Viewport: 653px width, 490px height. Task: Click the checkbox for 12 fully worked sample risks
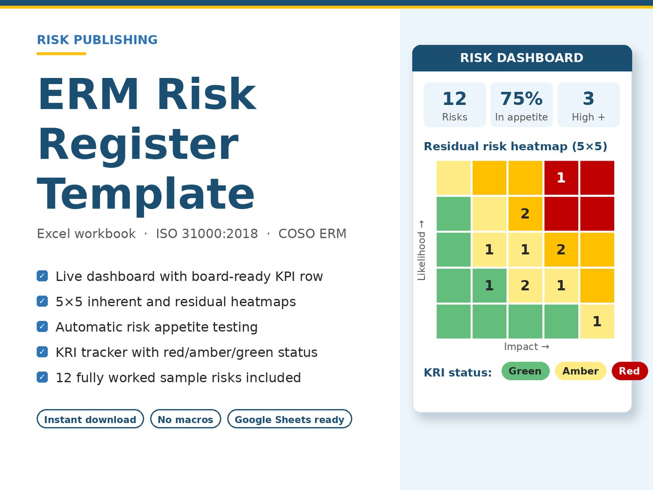click(x=42, y=377)
